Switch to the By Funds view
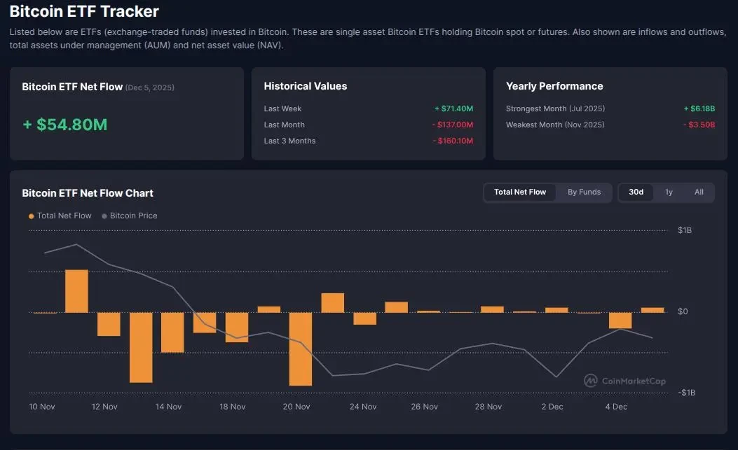 coord(584,192)
